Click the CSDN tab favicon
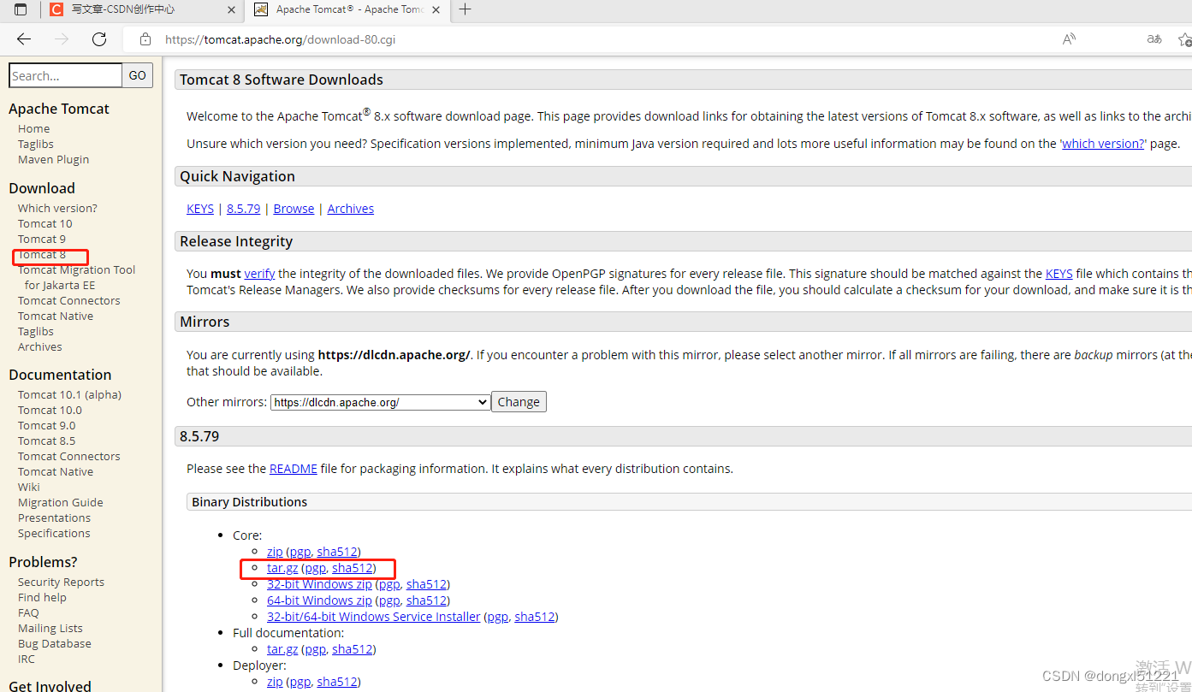This screenshot has height=692, width=1192. [56, 9]
